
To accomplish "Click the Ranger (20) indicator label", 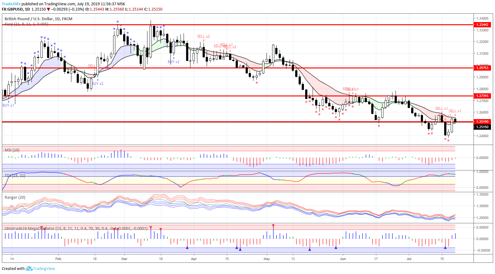I will pos(15,197).
